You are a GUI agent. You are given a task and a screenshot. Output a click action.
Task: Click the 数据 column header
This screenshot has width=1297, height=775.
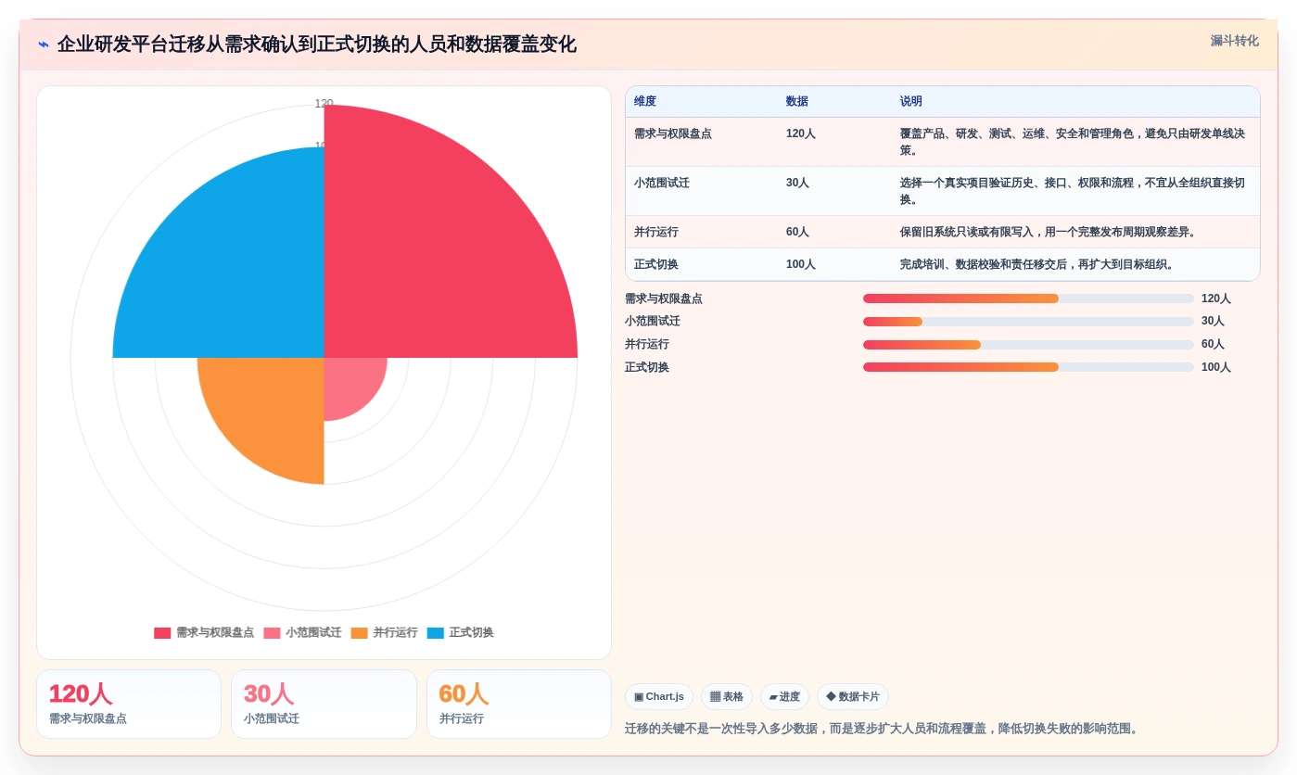click(797, 102)
